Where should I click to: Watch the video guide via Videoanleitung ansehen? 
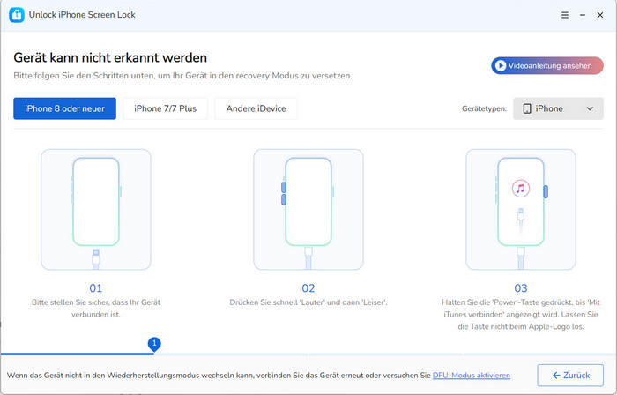547,66
